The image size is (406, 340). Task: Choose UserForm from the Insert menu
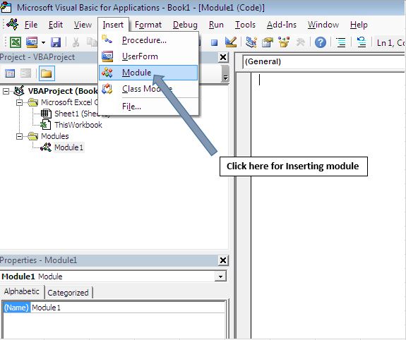click(148, 56)
